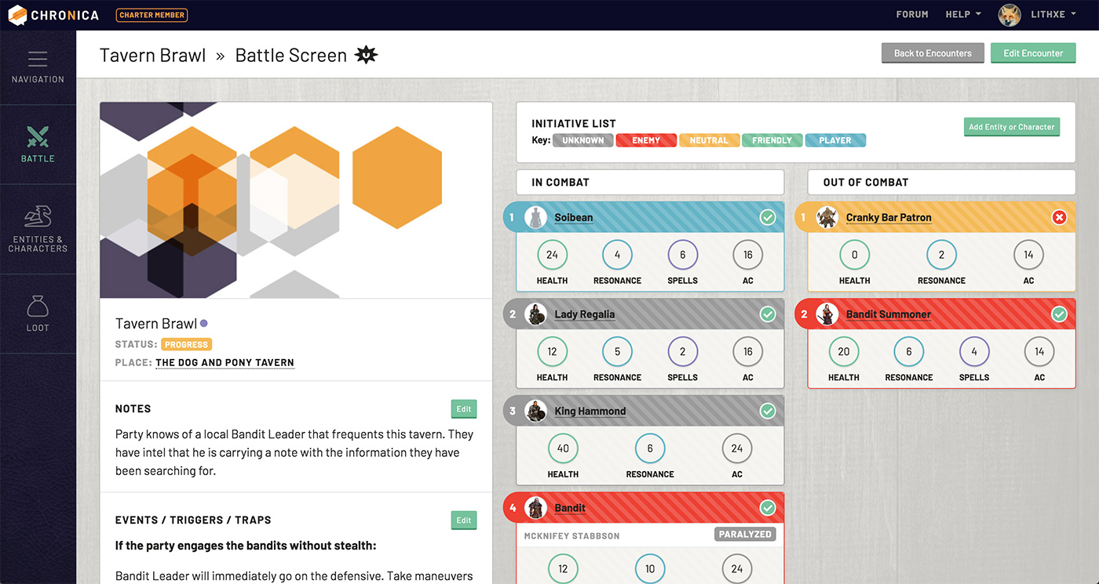This screenshot has width=1099, height=584.
Task: Select the Battle crossed swords icon
Action: pos(38,138)
